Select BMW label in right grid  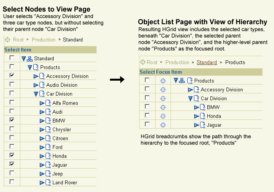coord(213,107)
